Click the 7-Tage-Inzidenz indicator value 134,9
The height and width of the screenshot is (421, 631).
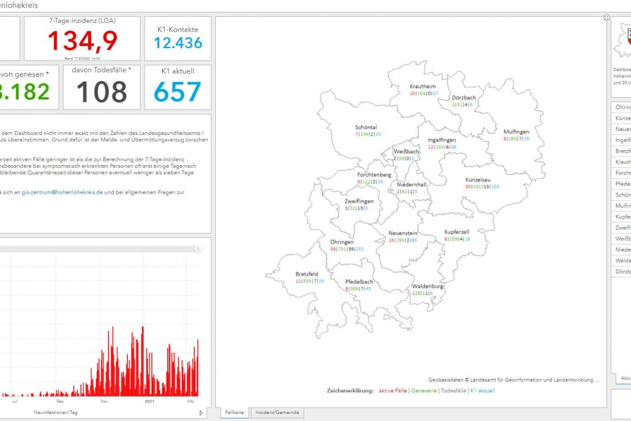click(x=82, y=40)
